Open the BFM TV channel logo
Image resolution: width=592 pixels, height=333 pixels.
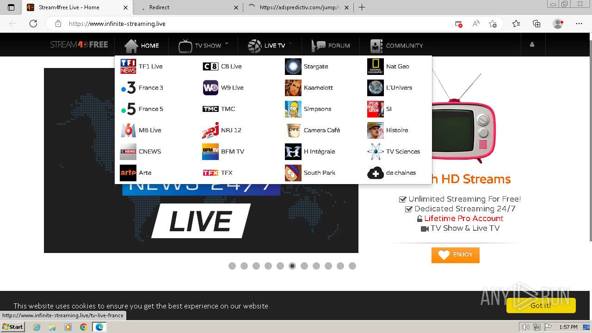(210, 152)
